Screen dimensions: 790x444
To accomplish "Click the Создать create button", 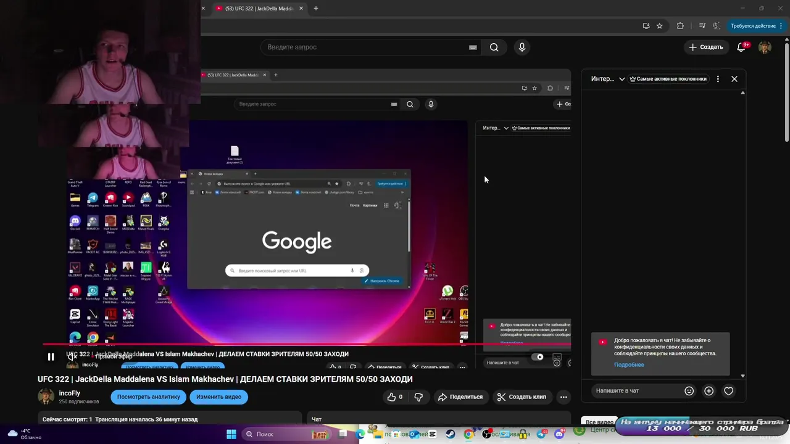I will pos(705,47).
